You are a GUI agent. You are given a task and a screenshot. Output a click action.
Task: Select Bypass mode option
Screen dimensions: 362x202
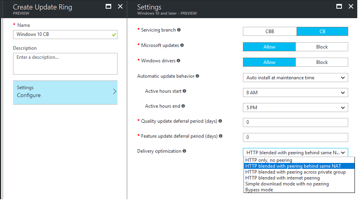tap(299, 190)
